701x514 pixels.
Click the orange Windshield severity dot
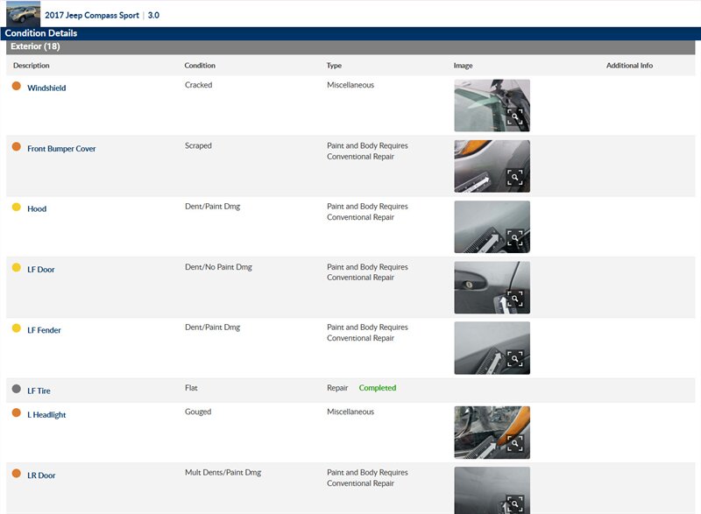[17, 87]
